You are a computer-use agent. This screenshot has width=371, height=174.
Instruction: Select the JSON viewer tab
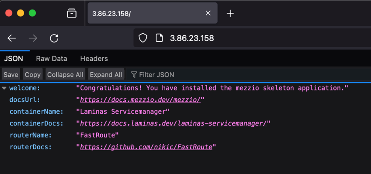pyautogui.click(x=13, y=58)
